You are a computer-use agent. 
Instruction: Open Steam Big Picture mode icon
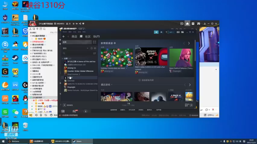[x=182, y=32]
